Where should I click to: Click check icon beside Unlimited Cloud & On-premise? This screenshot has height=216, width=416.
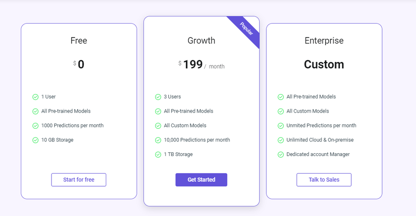tap(280, 140)
